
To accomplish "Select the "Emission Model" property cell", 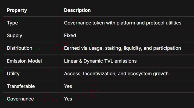I will (x=24, y=61).
